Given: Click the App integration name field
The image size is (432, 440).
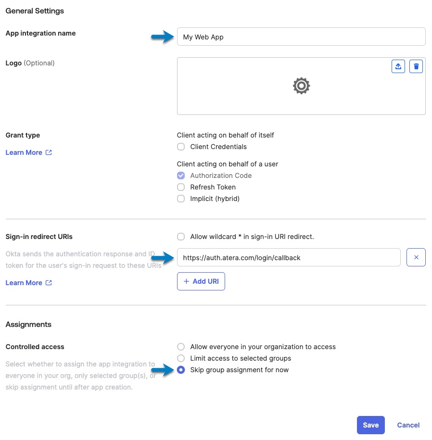Looking at the screenshot, I should click(x=301, y=37).
